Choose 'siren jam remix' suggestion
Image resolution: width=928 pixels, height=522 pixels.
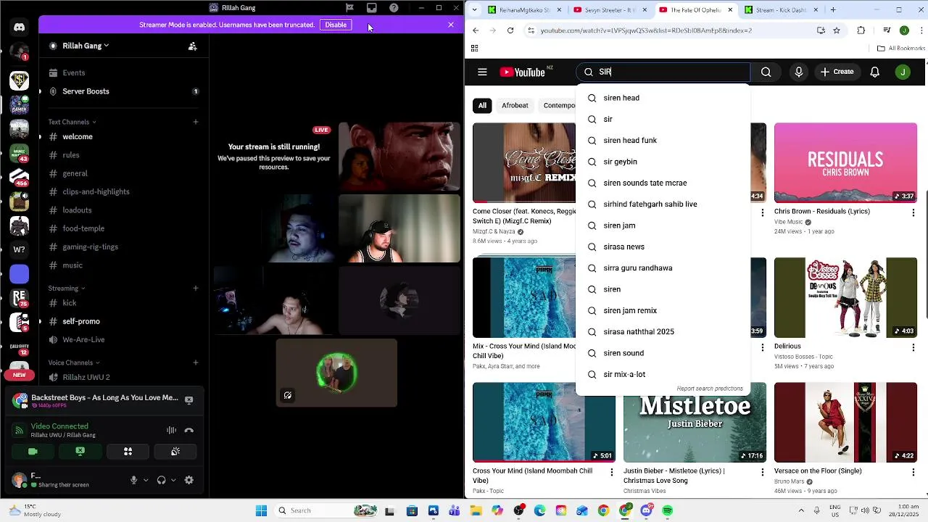tap(663, 310)
